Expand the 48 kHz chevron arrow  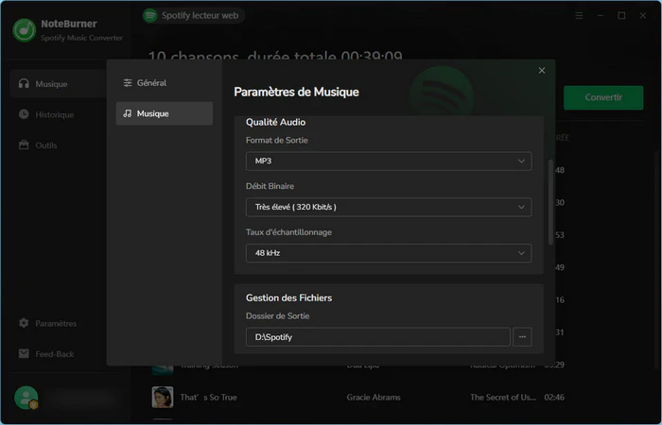pyautogui.click(x=521, y=253)
